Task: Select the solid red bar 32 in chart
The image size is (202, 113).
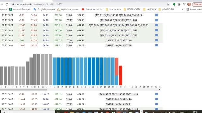Action: pyautogui.click(x=121, y=75)
